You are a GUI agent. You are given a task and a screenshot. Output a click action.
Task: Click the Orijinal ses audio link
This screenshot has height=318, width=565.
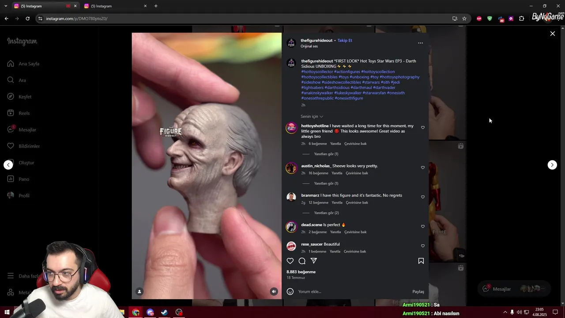point(309,46)
